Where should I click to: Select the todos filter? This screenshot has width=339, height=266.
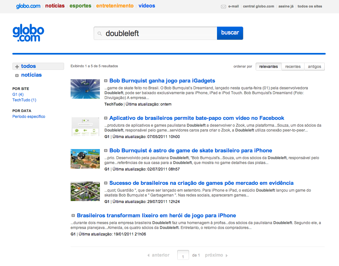38,66
